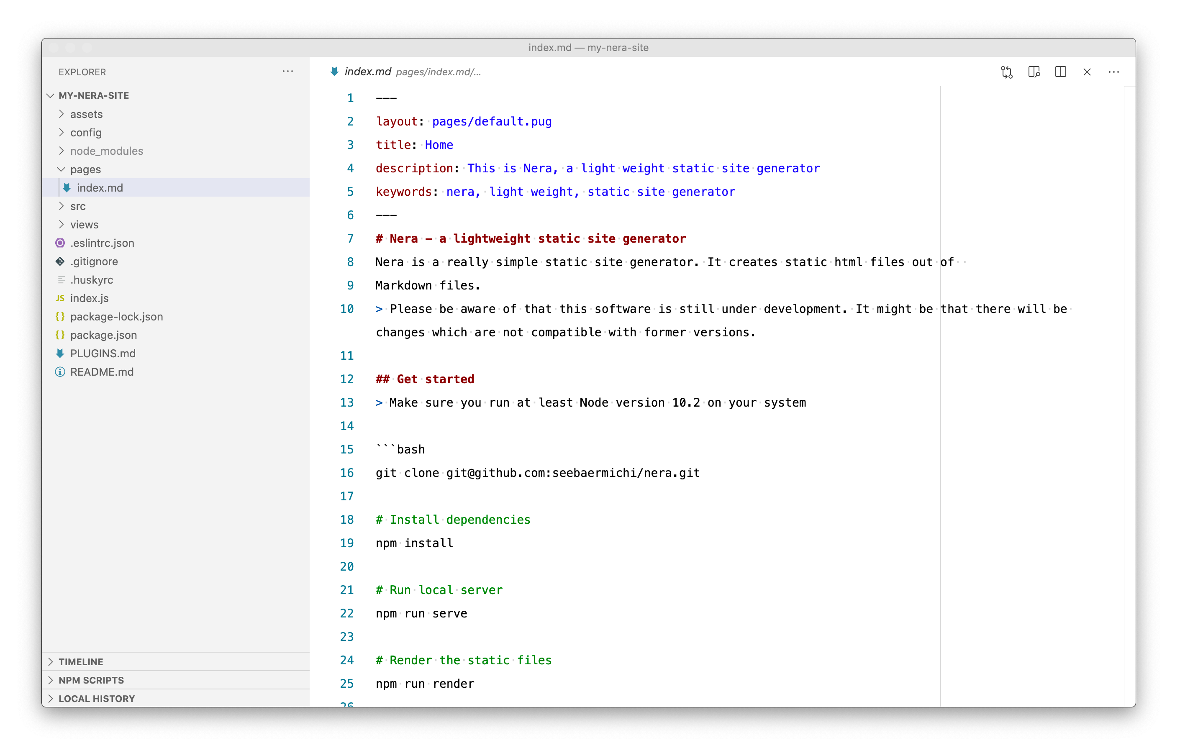The width and height of the screenshot is (1180, 753).
Task: Click the EXPLORER panel title
Action: (x=82, y=72)
